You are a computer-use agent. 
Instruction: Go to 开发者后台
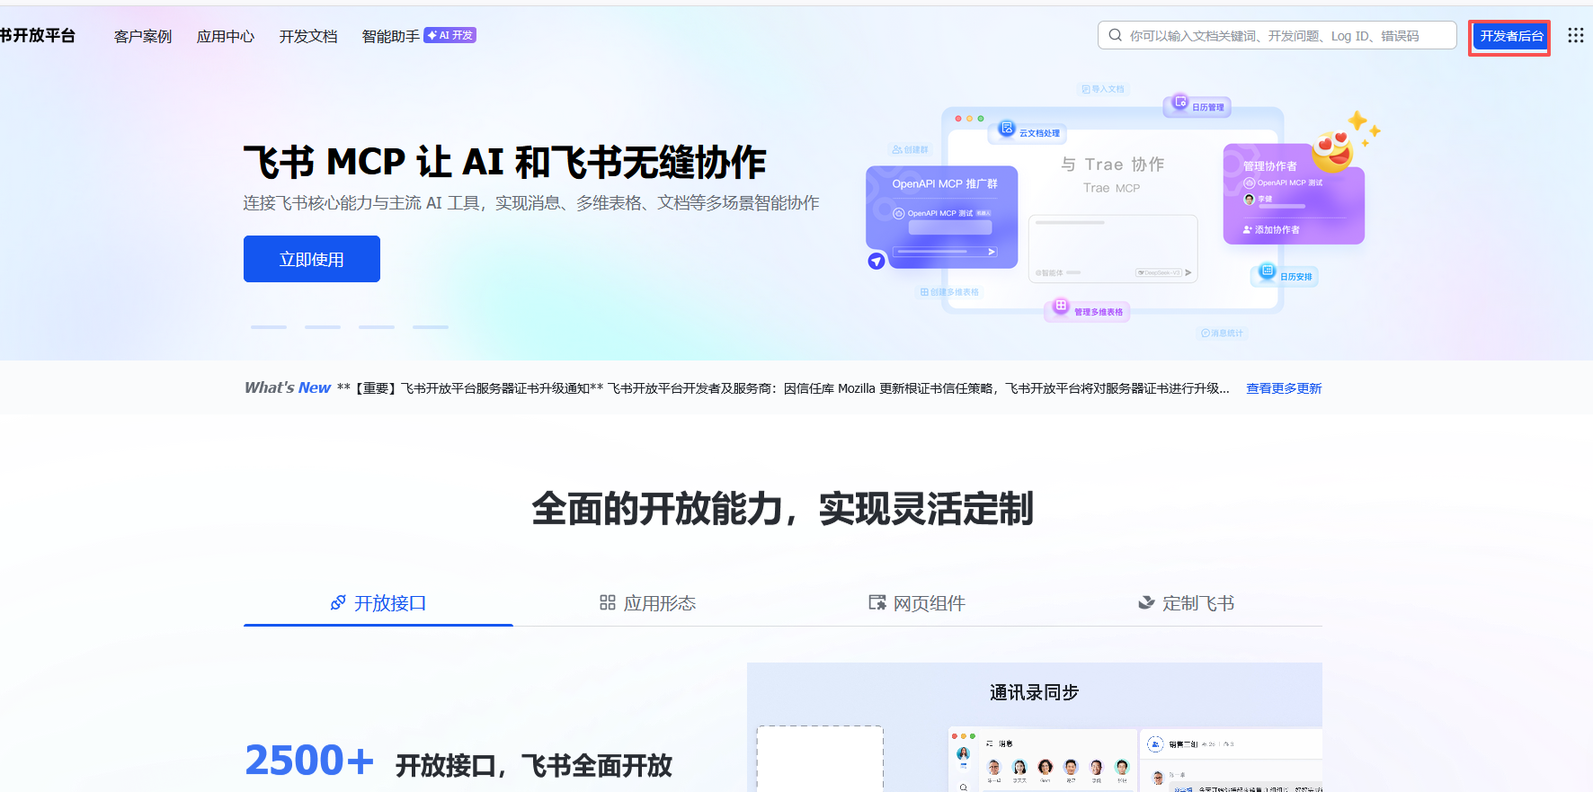[1510, 36]
